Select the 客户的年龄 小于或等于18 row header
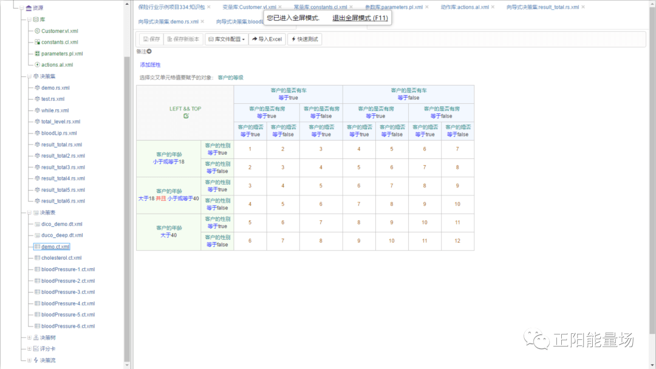Viewport: 656px width, 369px height. [169, 158]
